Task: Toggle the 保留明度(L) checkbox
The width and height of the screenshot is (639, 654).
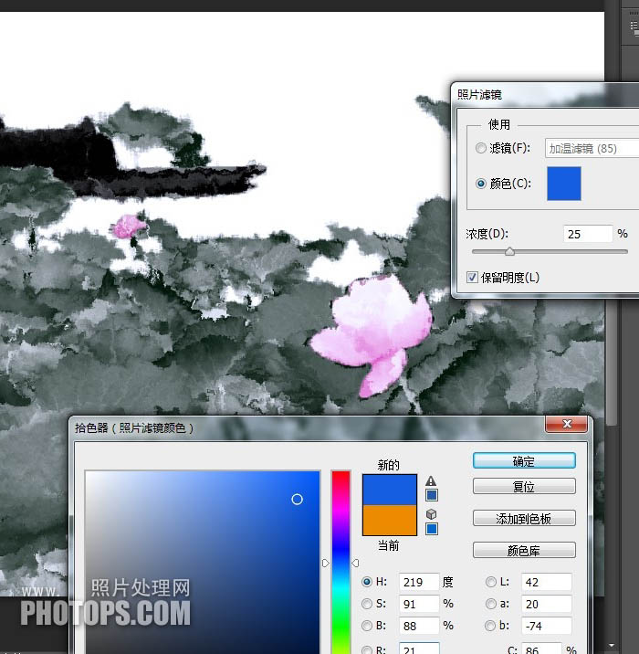Action: pyautogui.click(x=472, y=278)
